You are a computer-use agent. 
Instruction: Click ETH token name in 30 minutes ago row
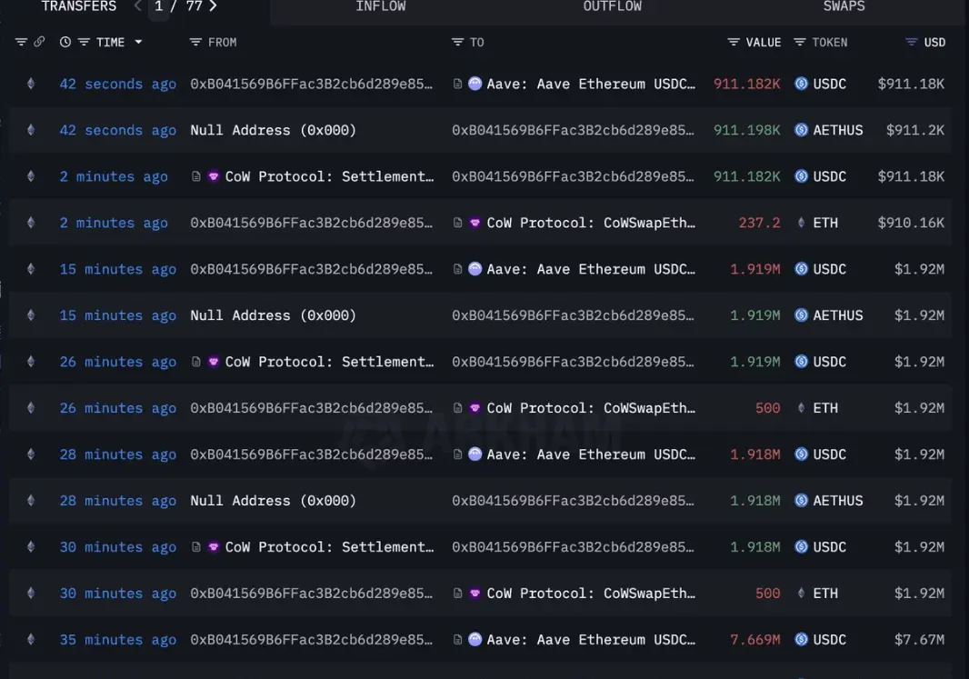coord(825,594)
